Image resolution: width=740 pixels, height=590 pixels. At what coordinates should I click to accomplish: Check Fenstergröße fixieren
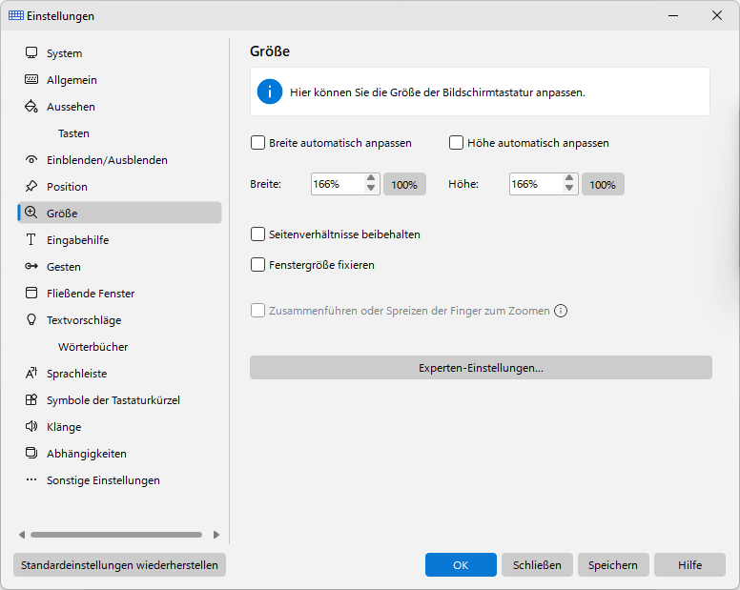tap(257, 265)
